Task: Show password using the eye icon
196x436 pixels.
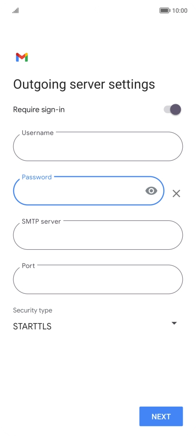Action: tap(151, 191)
